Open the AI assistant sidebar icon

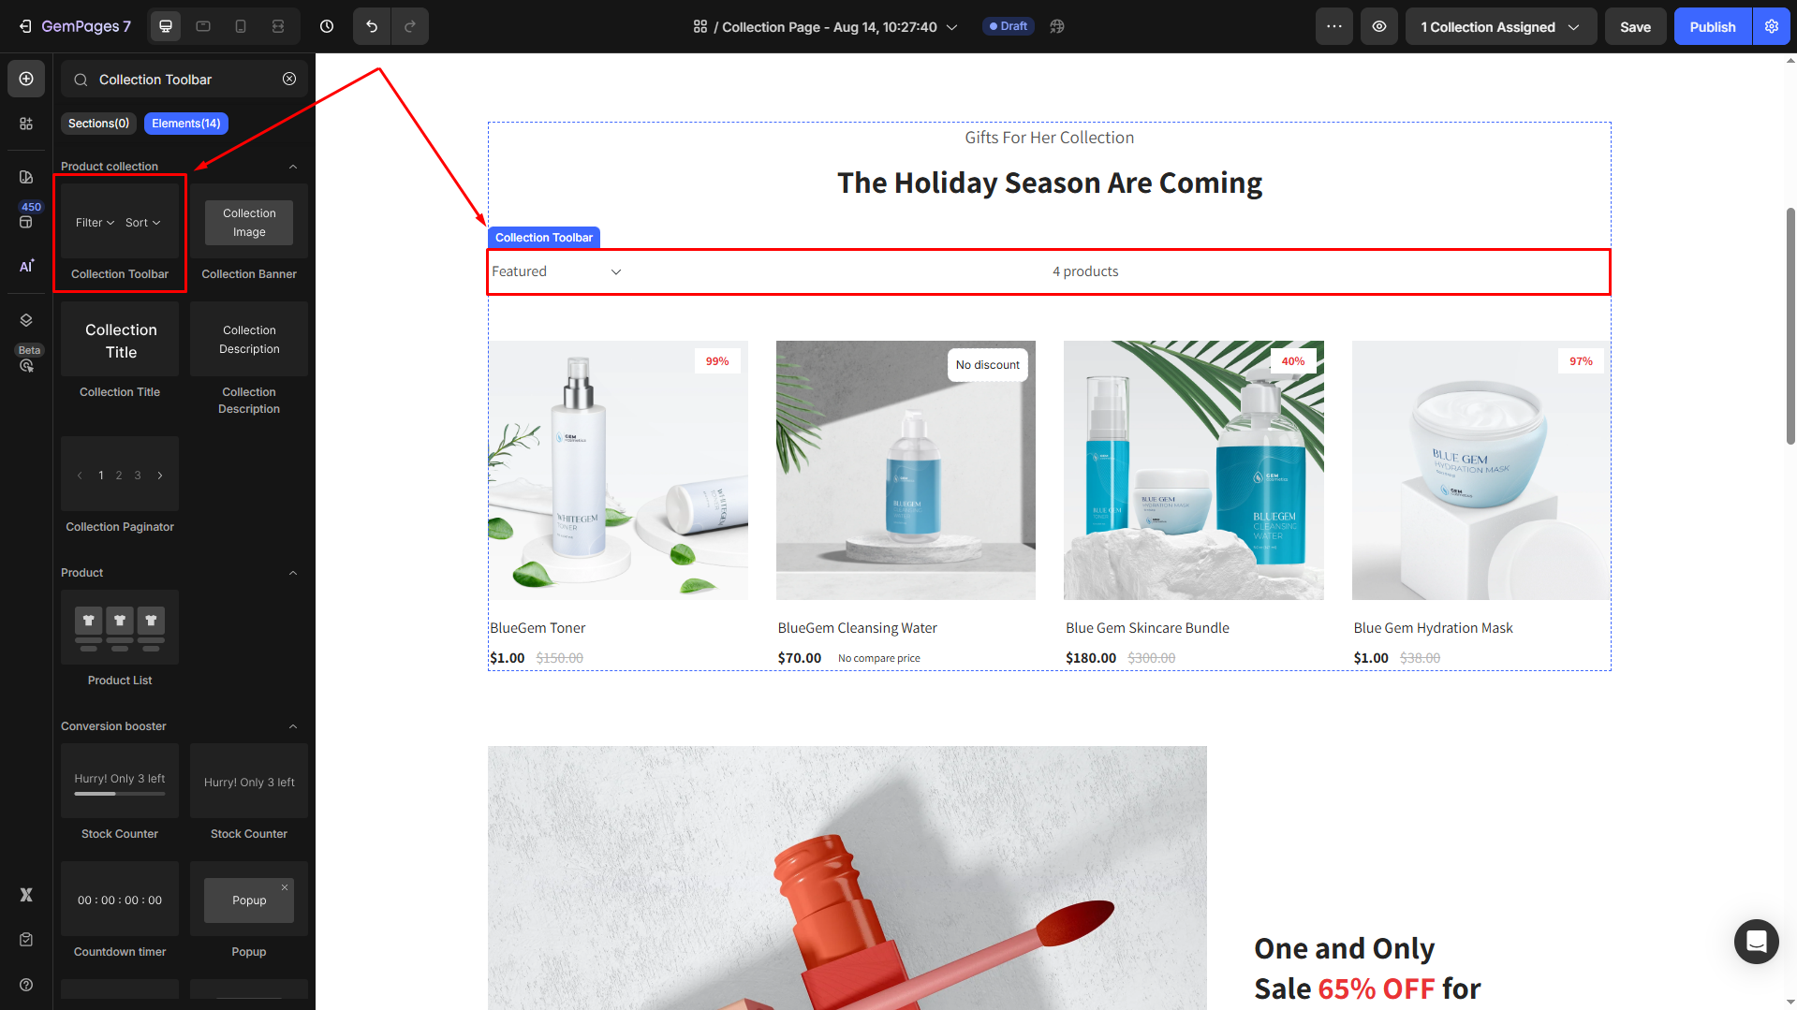[x=26, y=266]
